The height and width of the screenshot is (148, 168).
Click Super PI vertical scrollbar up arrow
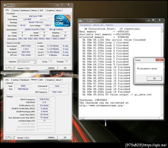[x=162, y=29]
